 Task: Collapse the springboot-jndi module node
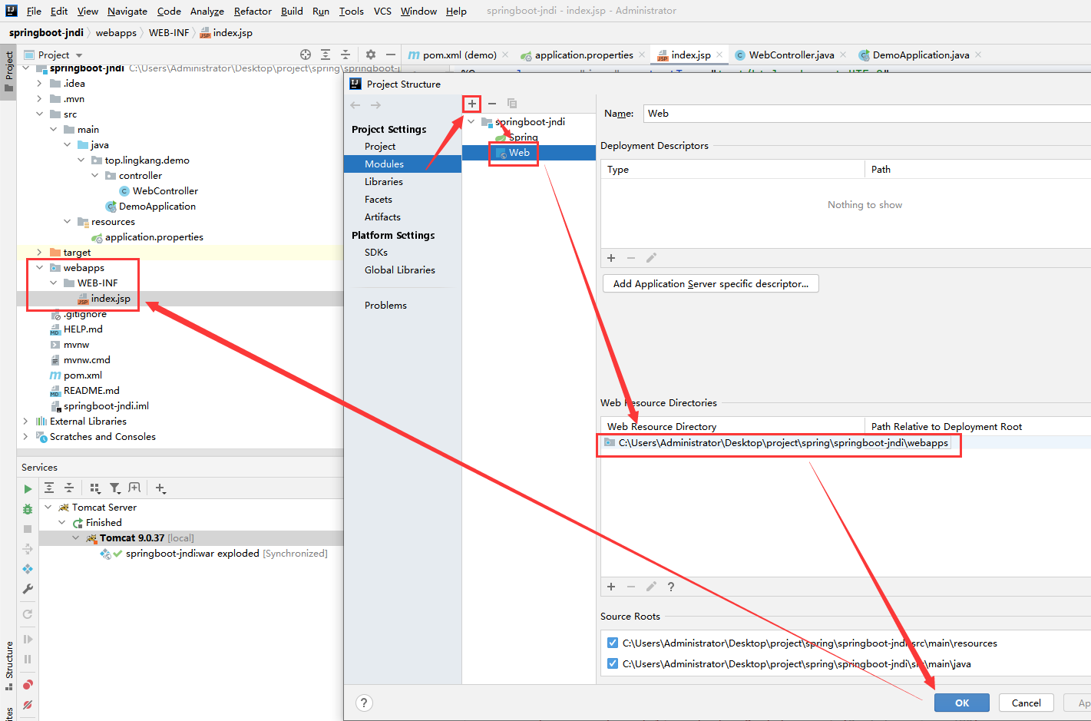click(471, 122)
